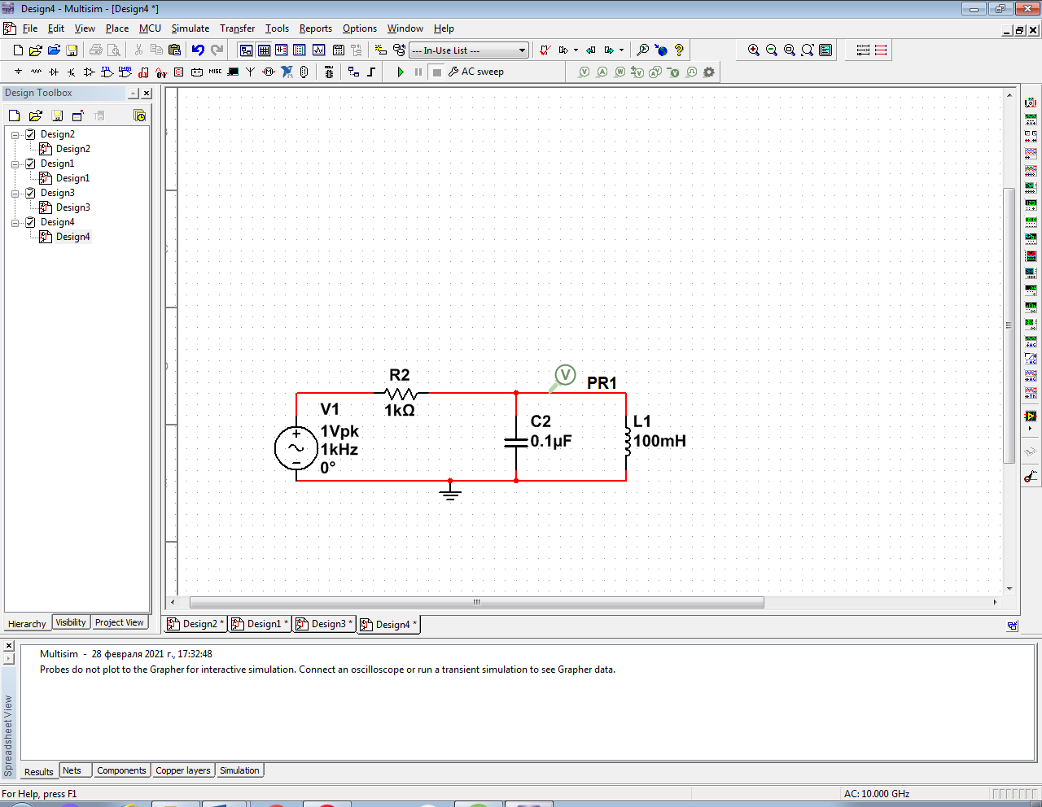
Task: Select Design4 schematic sheet in tree
Action: (72, 237)
